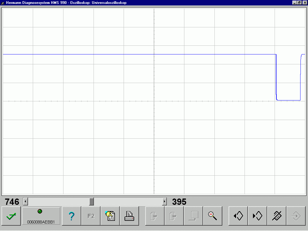This screenshot has width=308, height=231.
Task: Open the notes/data sheet icon button
Action: coord(110,216)
